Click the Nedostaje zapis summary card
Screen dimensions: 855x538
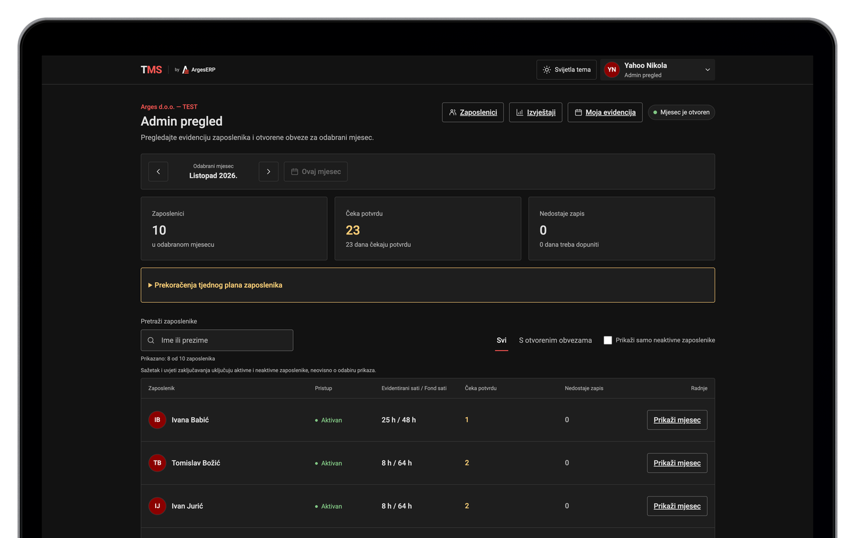[x=622, y=228]
